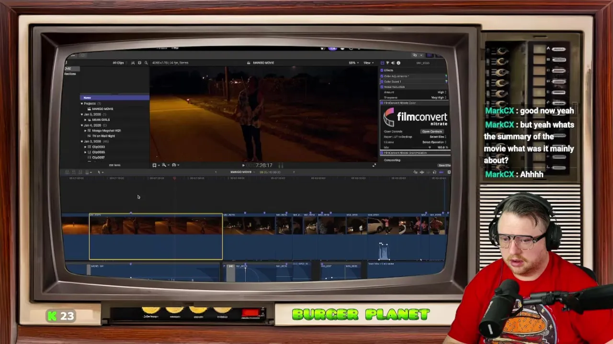Screen dimensions: 613x344
Task: Click the Name column header in browser
Action: pyautogui.click(x=114, y=97)
